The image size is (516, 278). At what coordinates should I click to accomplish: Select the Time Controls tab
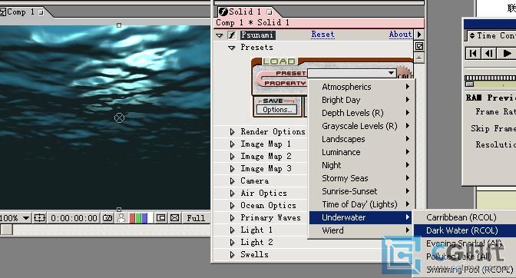pos(492,35)
